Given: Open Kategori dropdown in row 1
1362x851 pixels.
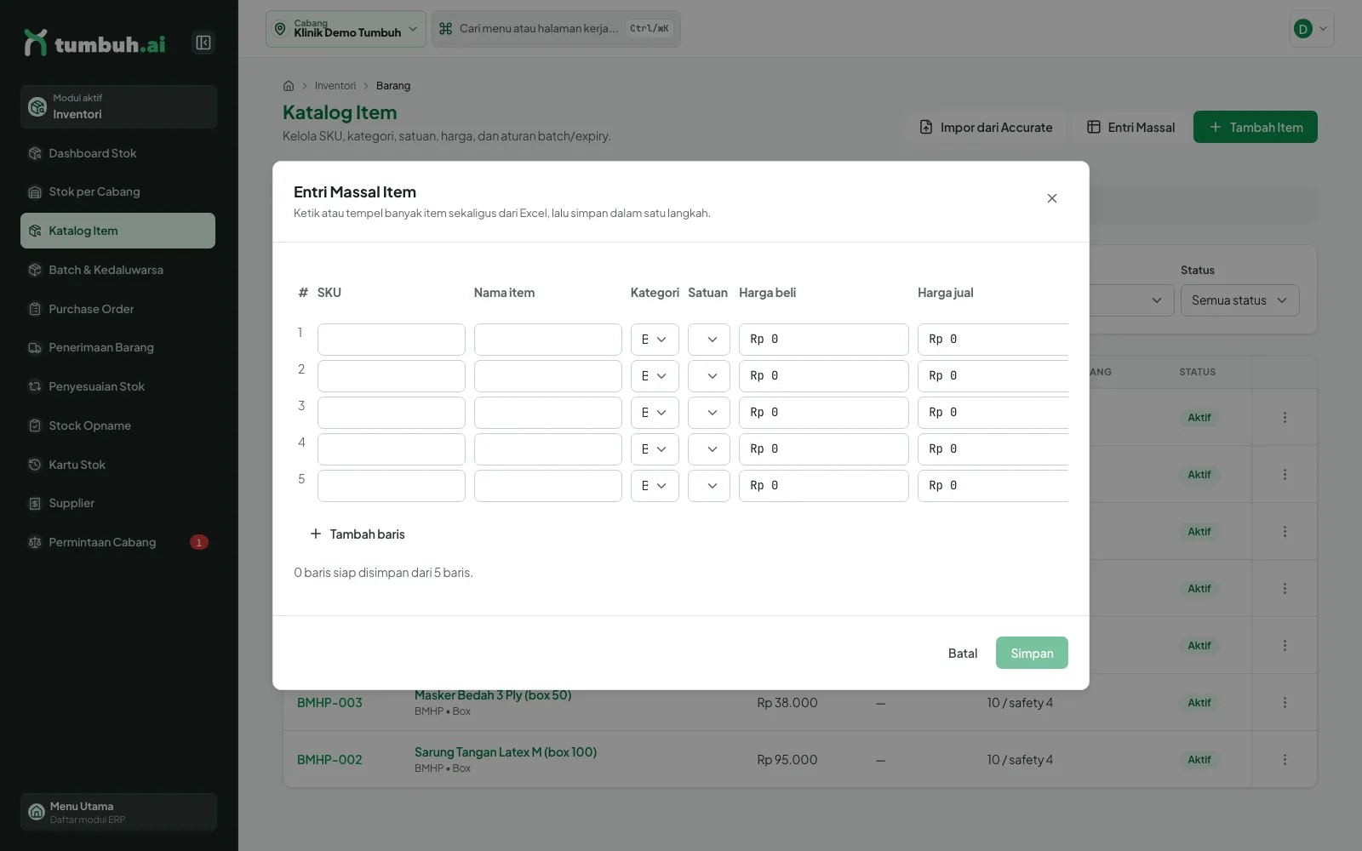Looking at the screenshot, I should pos(655,340).
